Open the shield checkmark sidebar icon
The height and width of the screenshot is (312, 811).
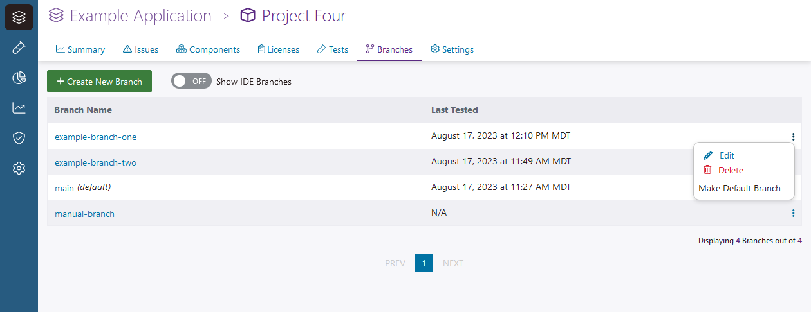tap(19, 138)
